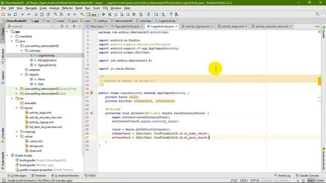Click the Undo arrow icon
This screenshot has width=326, height=183.
tap(22, 14)
